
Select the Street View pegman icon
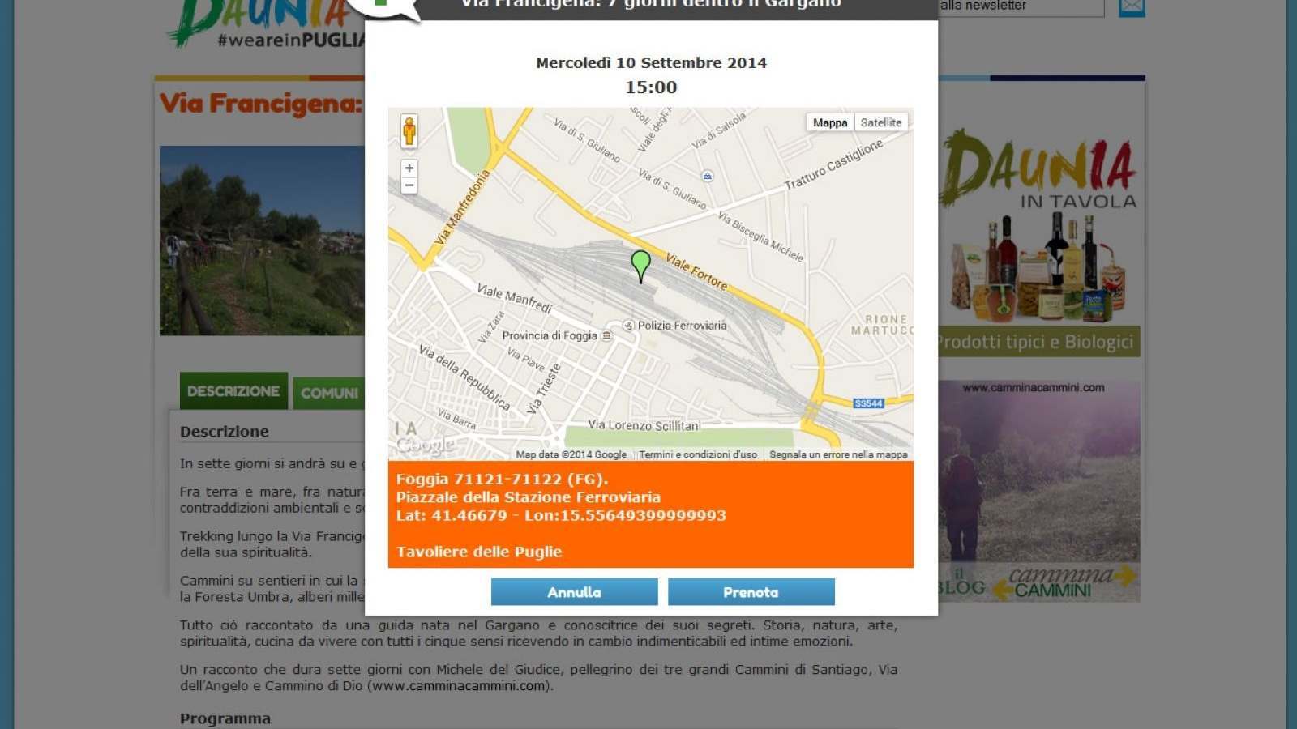pos(409,131)
